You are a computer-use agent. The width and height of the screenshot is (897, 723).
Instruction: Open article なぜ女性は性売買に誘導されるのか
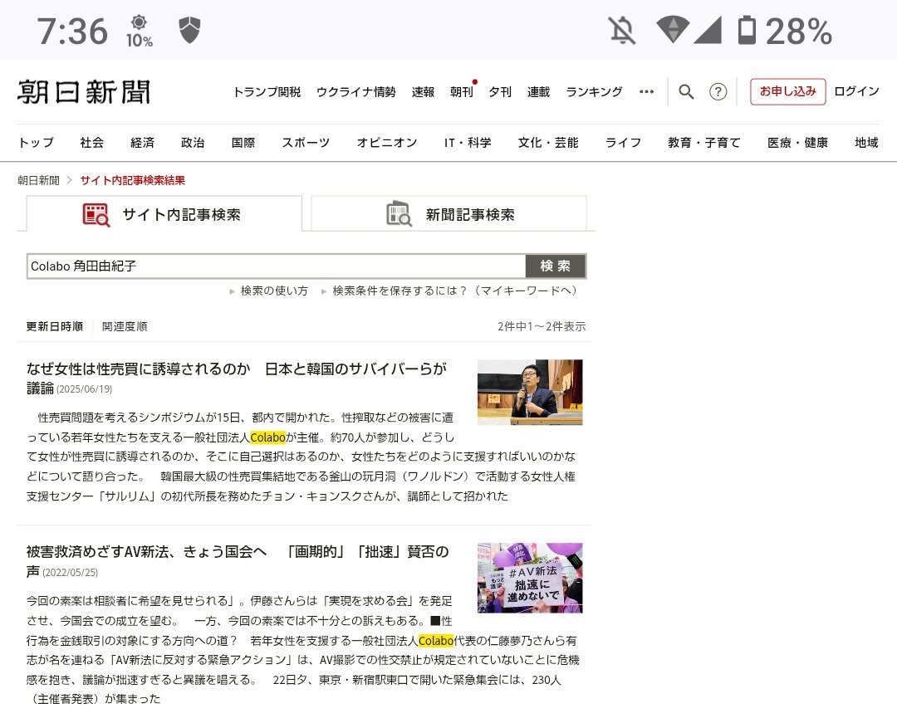click(236, 378)
